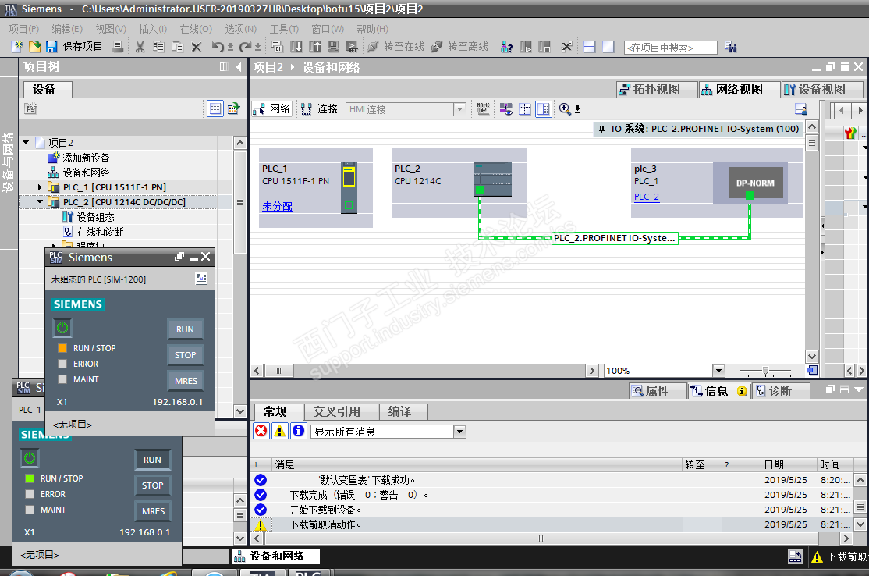Switch to project view in SIM-1200 PLCSIM
This screenshot has width=869, height=576.
coord(201,279)
